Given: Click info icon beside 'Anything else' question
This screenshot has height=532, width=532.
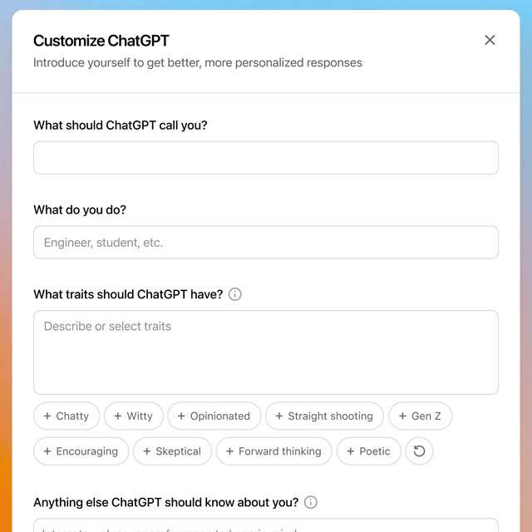Looking at the screenshot, I should pyautogui.click(x=311, y=502).
